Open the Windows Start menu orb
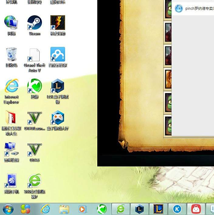The image size is (214, 215). pos(8,209)
